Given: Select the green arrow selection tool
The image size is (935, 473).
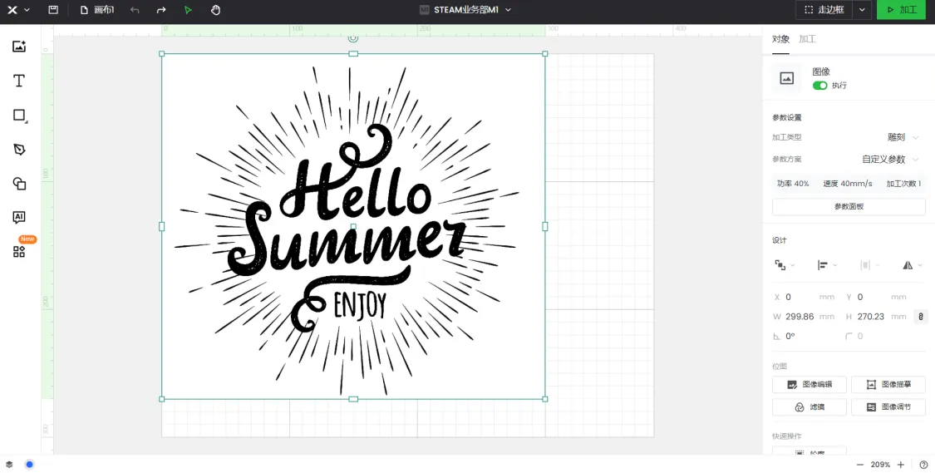Looking at the screenshot, I should (x=189, y=10).
